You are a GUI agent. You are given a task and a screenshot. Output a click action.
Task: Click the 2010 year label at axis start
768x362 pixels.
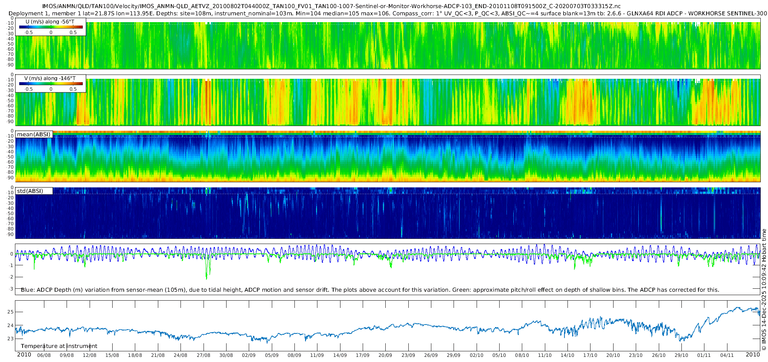(x=24, y=355)
